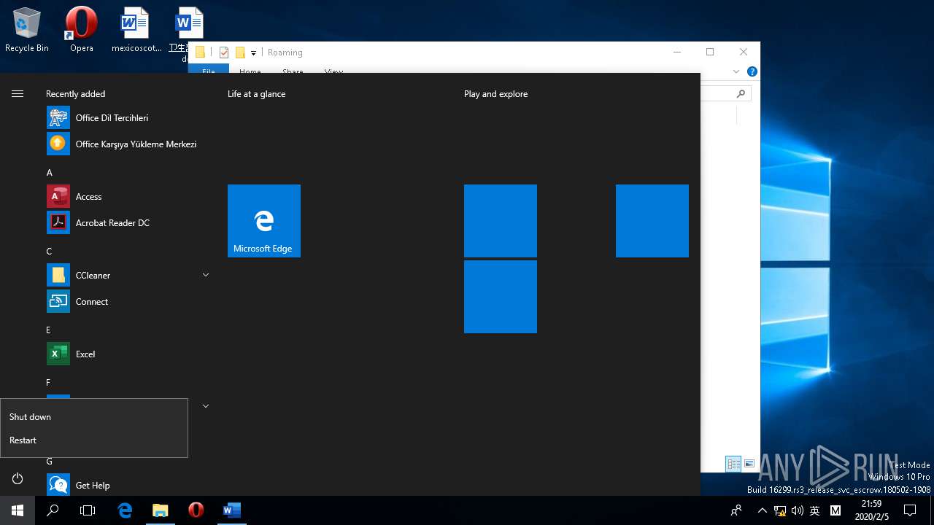Click the network status tray icon
Image resolution: width=934 pixels, height=525 pixels.
tap(780, 510)
